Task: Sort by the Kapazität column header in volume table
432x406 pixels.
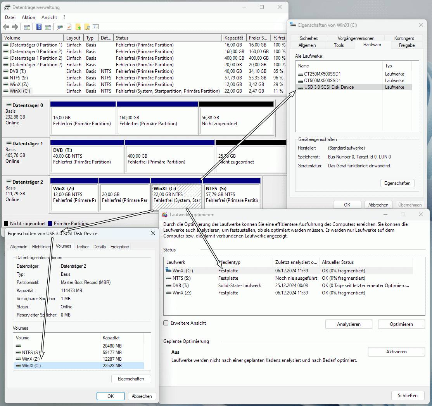Action: [234, 38]
